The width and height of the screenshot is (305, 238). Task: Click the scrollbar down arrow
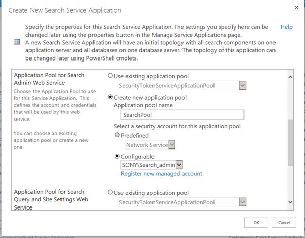point(290,202)
